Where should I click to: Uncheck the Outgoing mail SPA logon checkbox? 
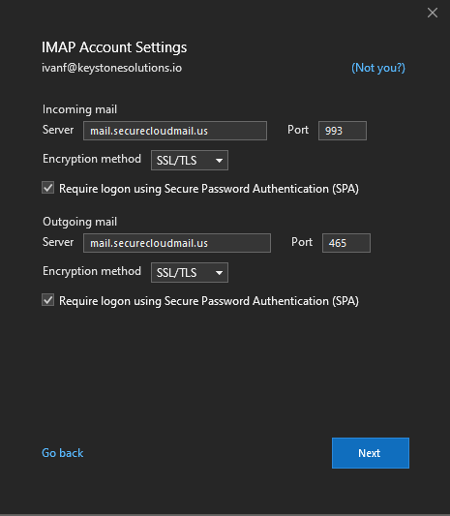[x=48, y=300]
